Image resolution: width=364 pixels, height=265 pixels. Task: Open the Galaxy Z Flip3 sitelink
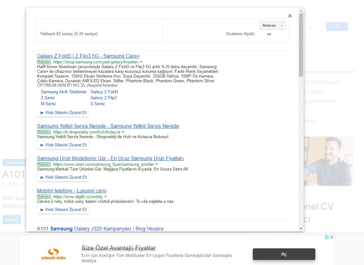104,98
